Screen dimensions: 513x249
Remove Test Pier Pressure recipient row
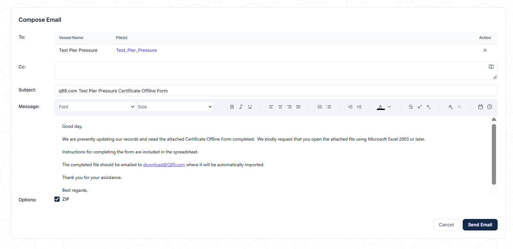(485, 50)
